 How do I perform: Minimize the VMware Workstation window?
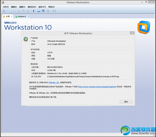pyautogui.click(x=142, y=2)
